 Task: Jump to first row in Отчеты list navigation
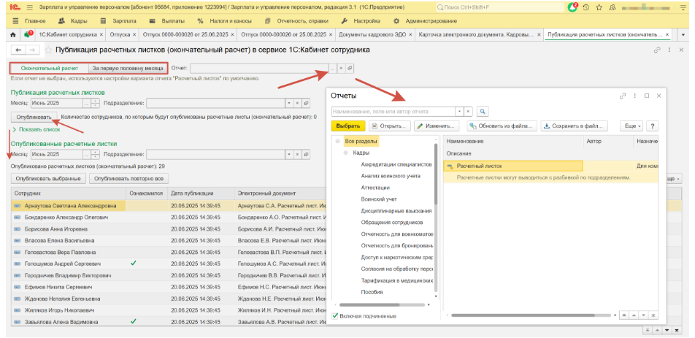(x=623, y=315)
